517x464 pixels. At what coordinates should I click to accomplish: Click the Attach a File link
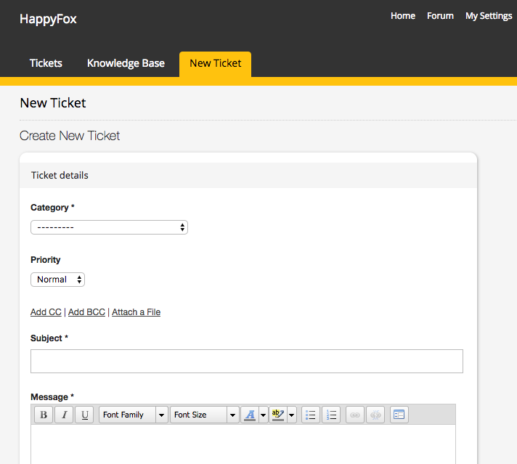[136, 312]
